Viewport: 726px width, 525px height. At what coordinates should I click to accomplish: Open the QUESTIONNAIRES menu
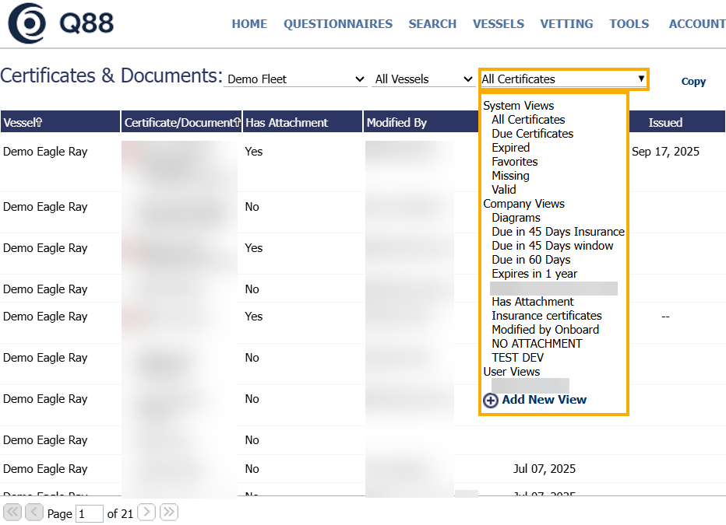click(338, 24)
